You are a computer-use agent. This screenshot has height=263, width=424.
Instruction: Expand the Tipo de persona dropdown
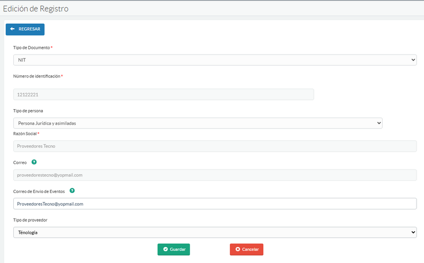(197, 123)
